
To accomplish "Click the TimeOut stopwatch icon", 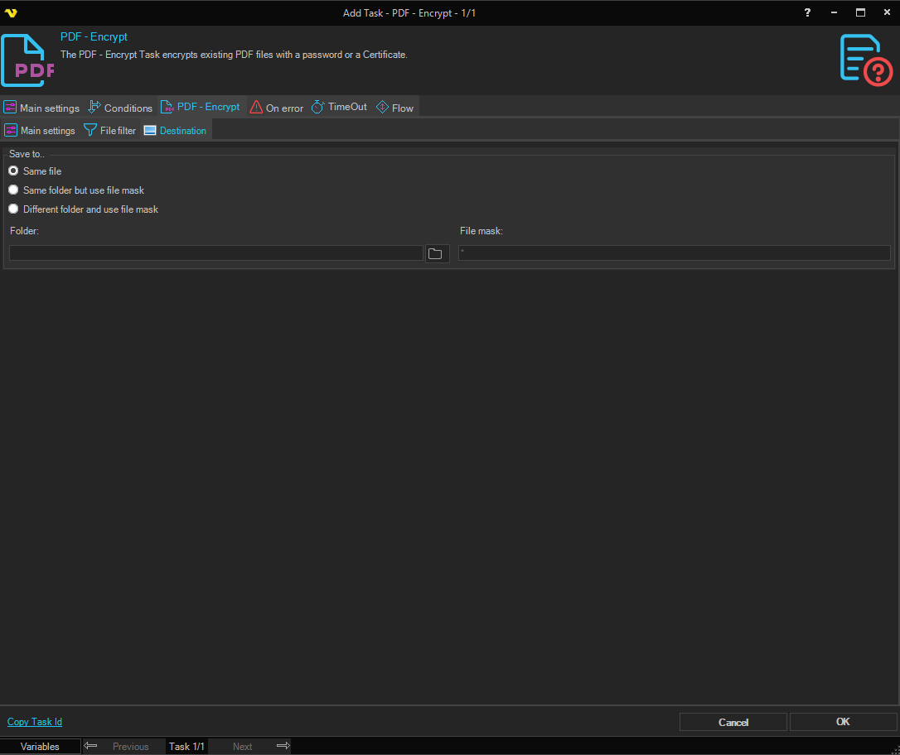I will pyautogui.click(x=318, y=108).
